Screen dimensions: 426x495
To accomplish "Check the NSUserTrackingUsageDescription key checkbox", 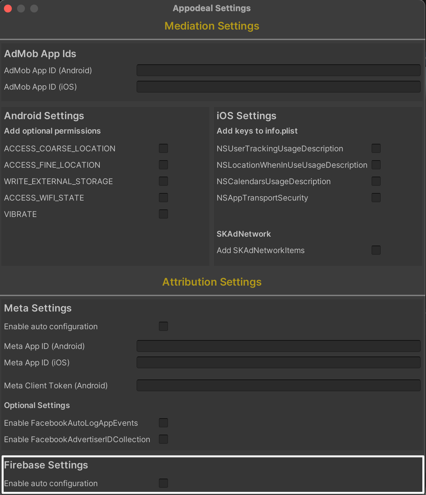I will tap(376, 148).
